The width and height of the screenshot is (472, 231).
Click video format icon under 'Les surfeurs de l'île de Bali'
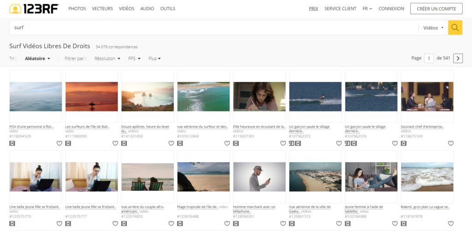click(68, 143)
